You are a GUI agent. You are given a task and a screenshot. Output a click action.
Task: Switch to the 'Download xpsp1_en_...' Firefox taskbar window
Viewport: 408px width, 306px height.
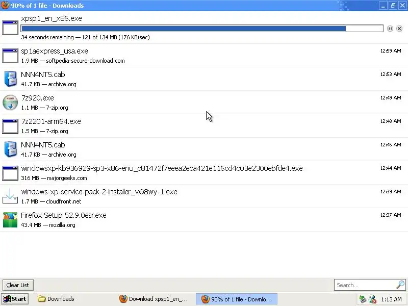pyautogui.click(x=154, y=299)
